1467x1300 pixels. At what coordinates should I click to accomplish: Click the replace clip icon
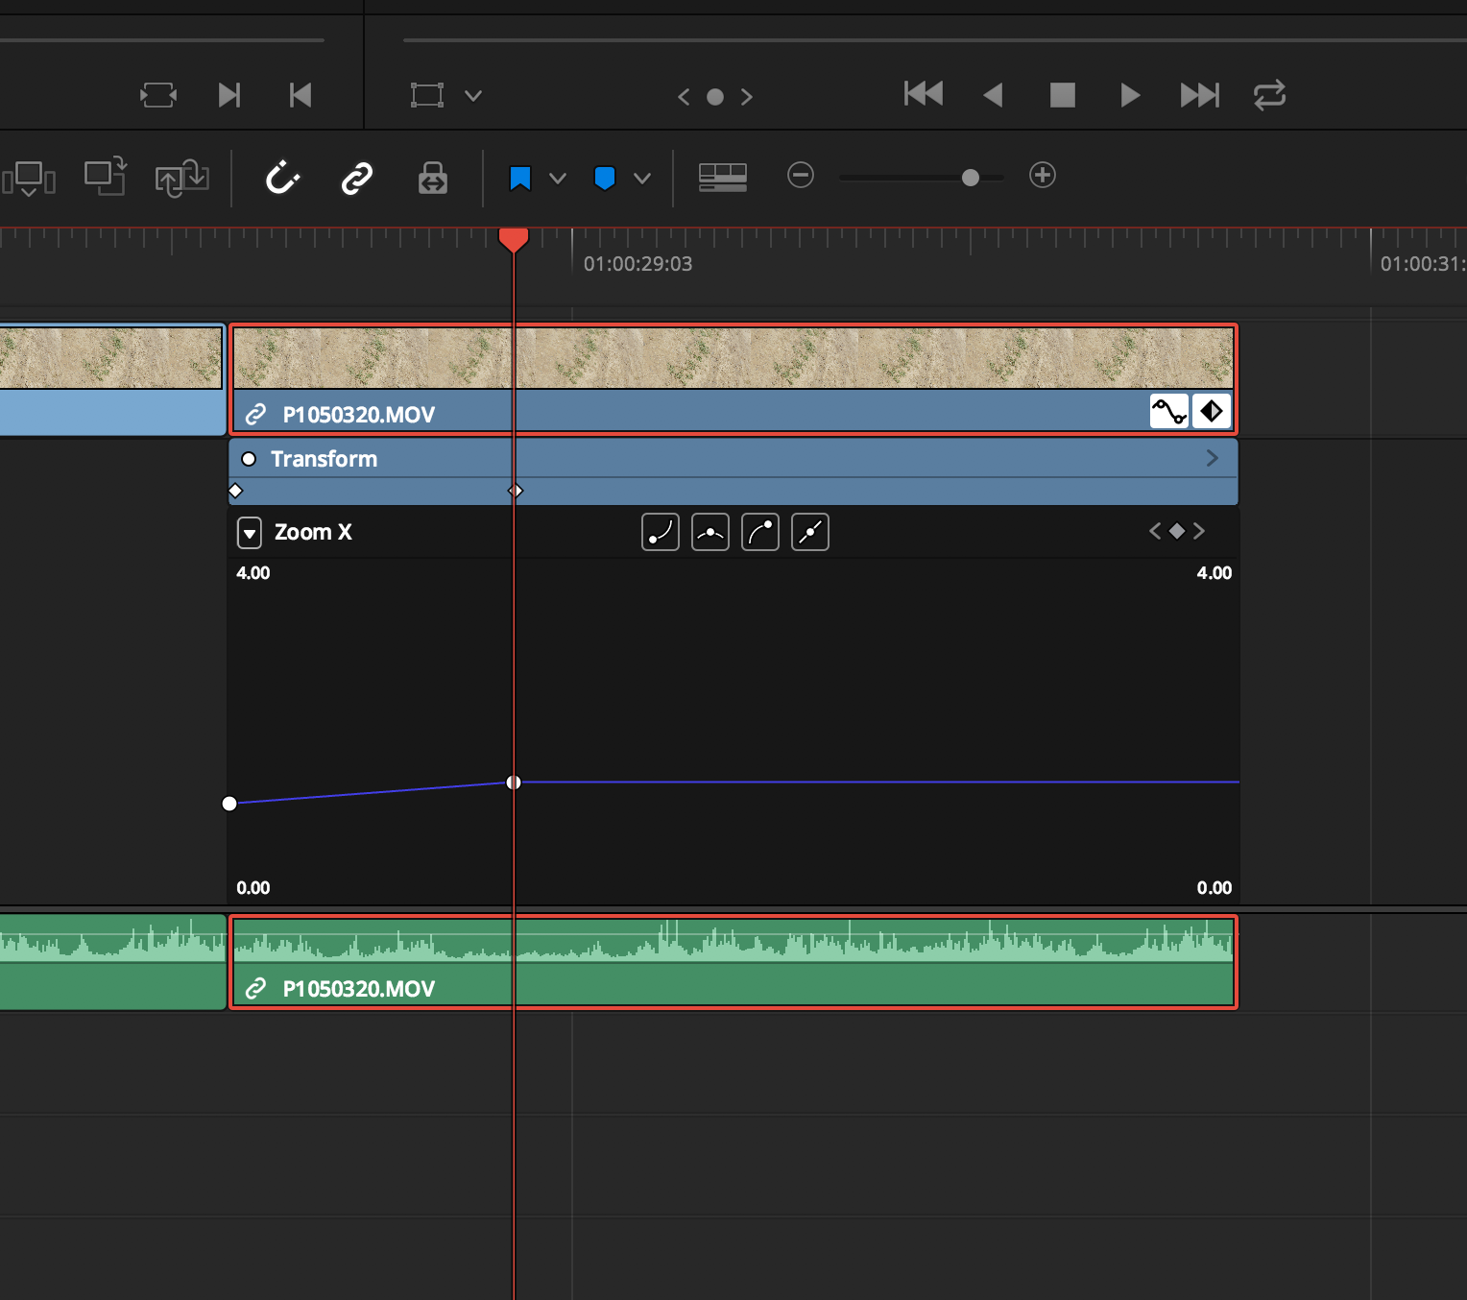[x=182, y=178]
